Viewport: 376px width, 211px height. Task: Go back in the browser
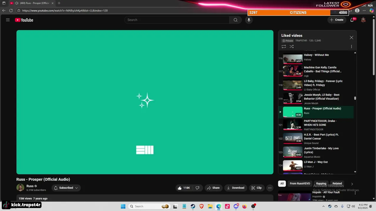click(4, 11)
